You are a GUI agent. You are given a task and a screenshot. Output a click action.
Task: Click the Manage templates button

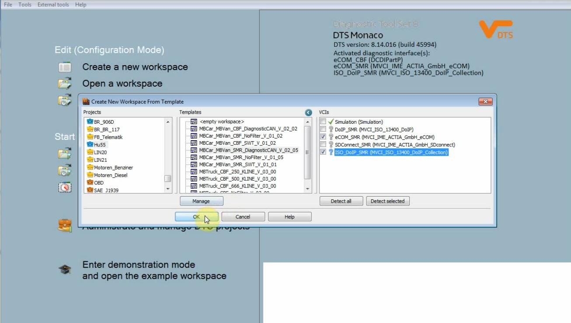pos(201,201)
